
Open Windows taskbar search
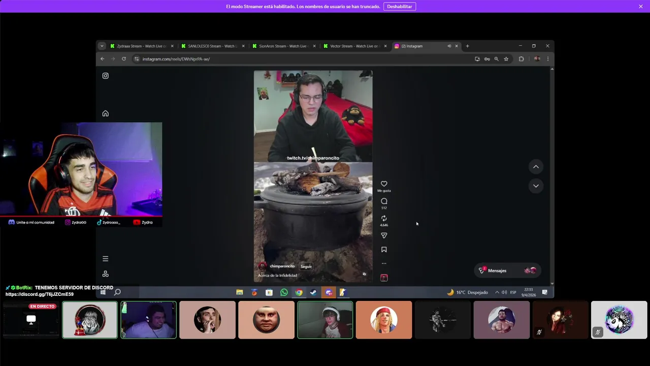[117, 292]
